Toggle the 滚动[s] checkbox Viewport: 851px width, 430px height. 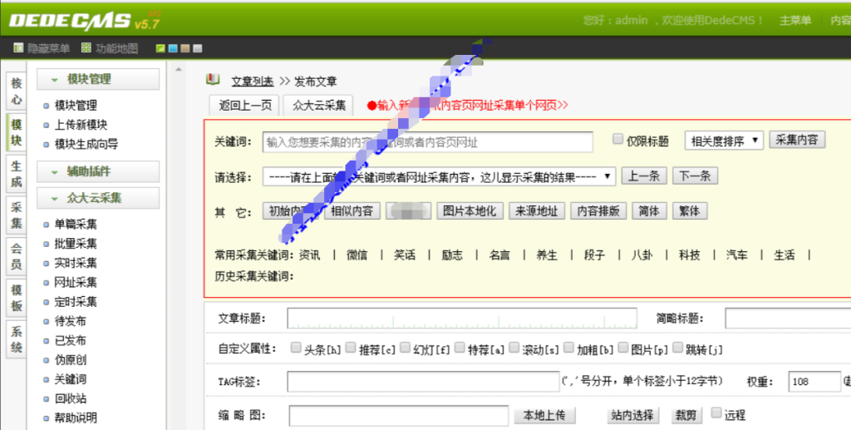(514, 348)
